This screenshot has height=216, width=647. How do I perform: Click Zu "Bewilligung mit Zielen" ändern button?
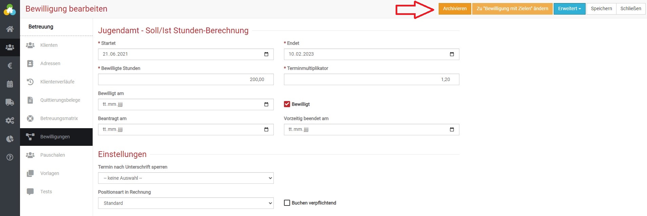tap(512, 9)
